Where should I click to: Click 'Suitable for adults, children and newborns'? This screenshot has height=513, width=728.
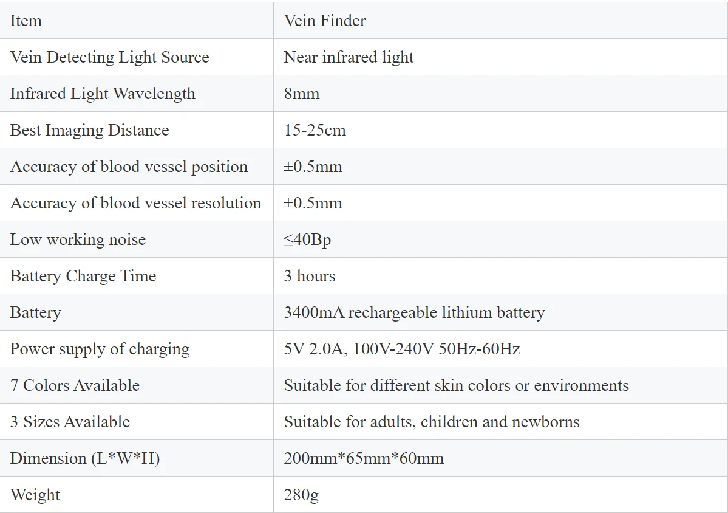(x=432, y=422)
